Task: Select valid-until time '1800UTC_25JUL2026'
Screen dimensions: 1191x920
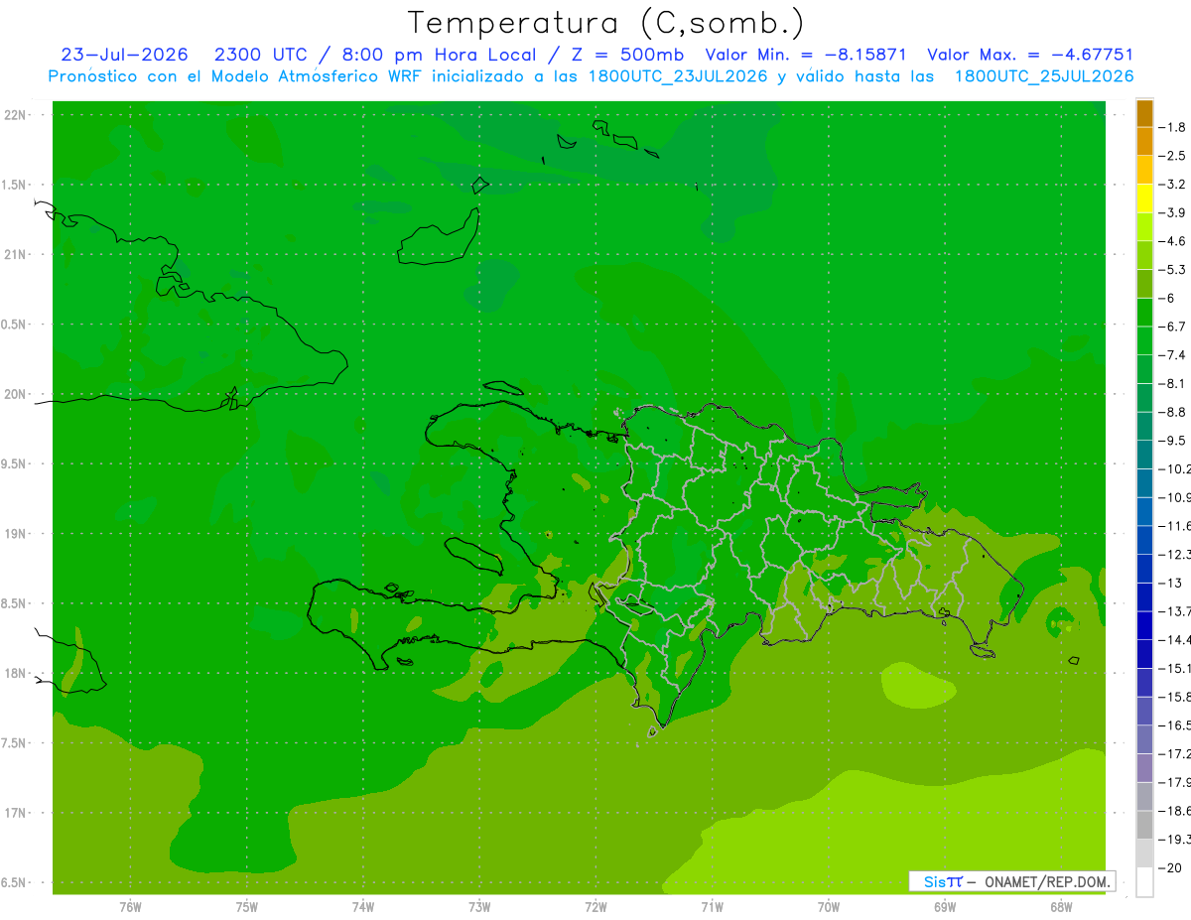Action: click(1043, 76)
